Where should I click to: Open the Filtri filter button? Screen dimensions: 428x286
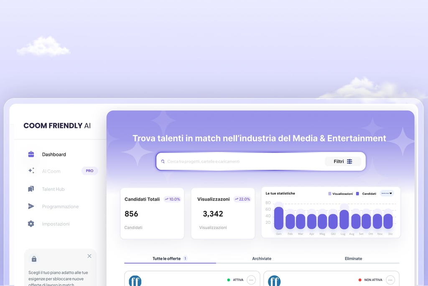click(x=343, y=161)
